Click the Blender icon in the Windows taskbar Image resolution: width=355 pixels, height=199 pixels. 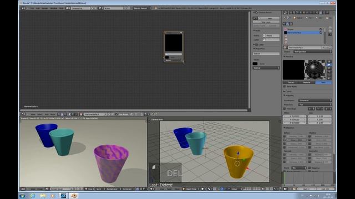pyautogui.click(x=74, y=196)
